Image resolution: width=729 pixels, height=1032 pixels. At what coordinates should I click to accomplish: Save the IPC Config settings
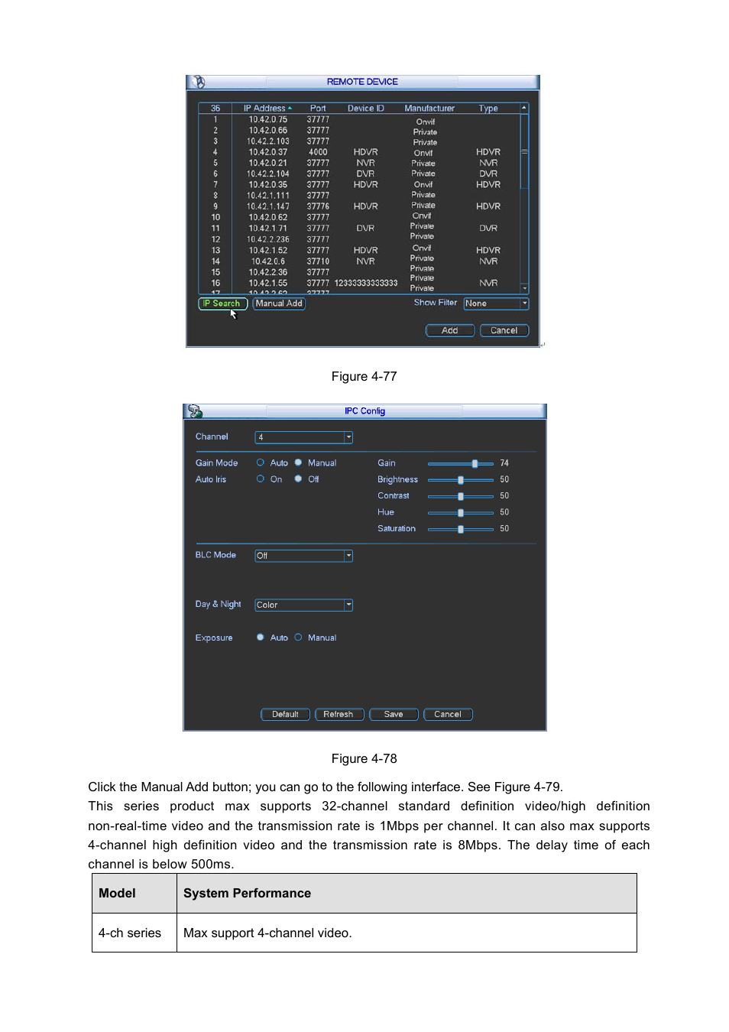394,714
